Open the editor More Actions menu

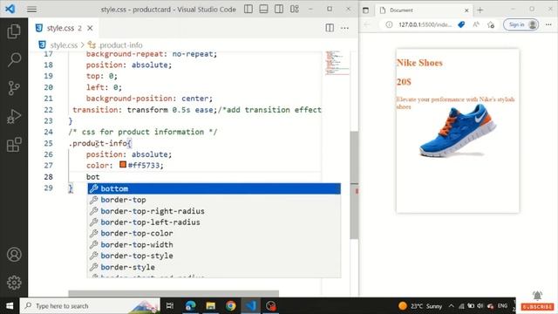[x=345, y=28]
